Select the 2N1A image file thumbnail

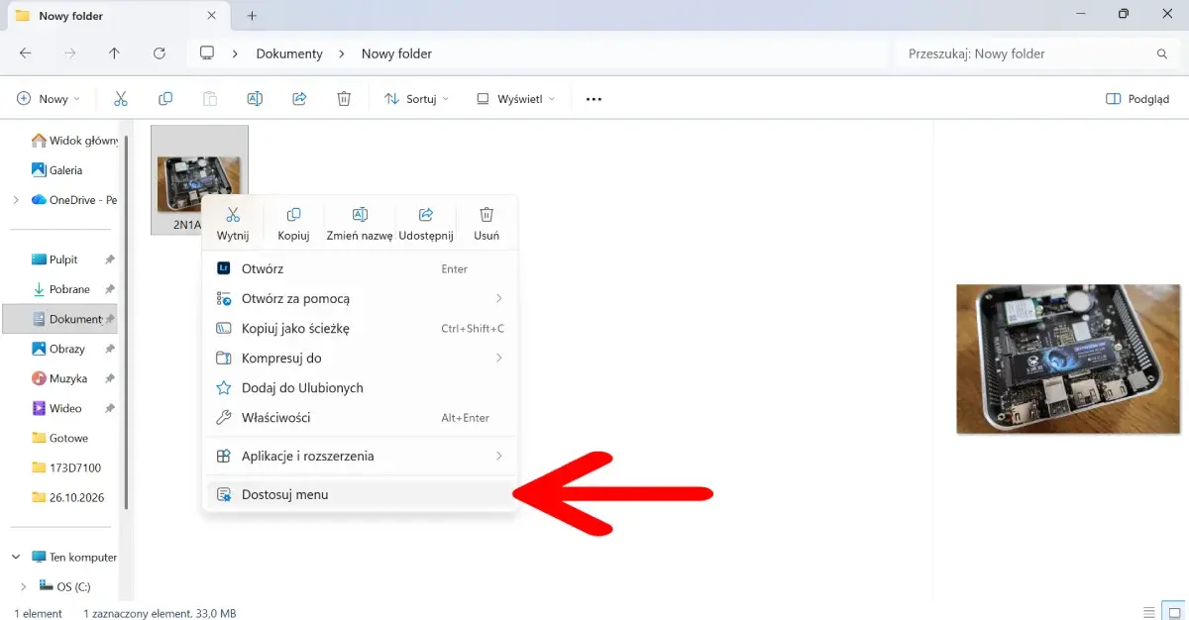coord(199,179)
